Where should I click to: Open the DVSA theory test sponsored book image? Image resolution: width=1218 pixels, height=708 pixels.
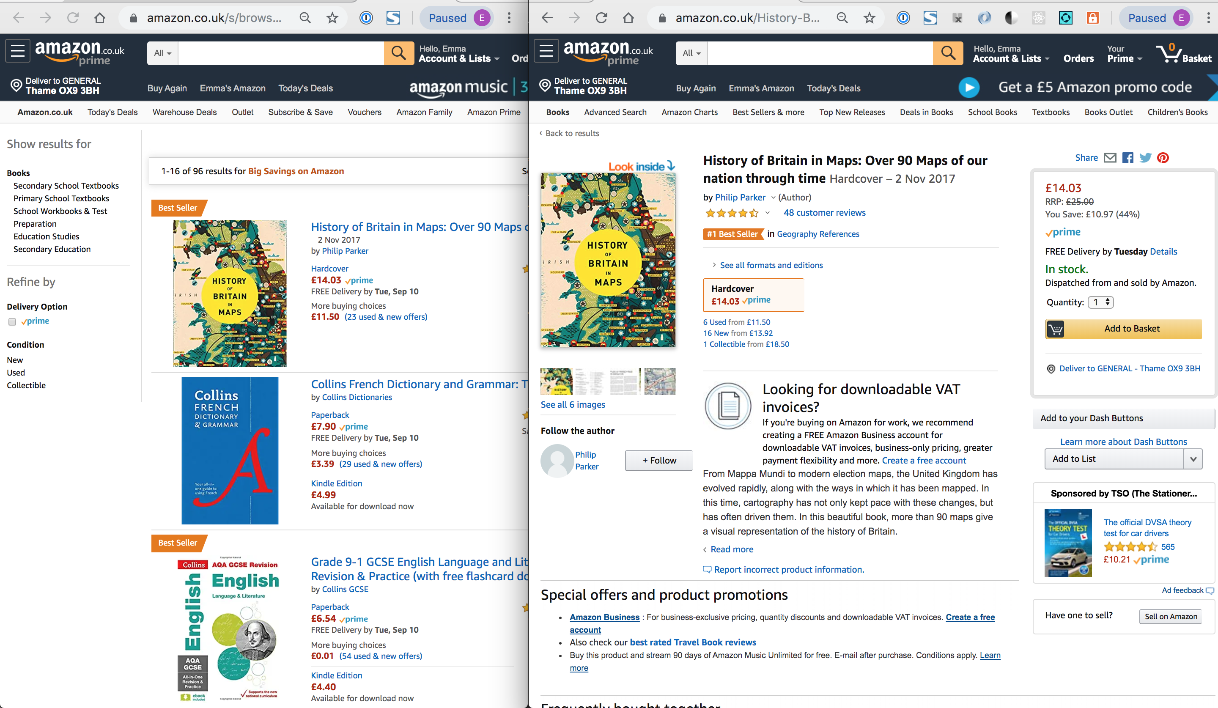1068,543
